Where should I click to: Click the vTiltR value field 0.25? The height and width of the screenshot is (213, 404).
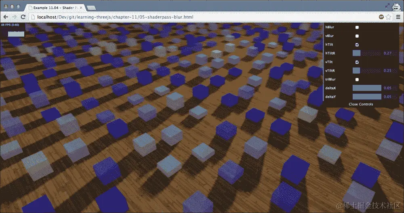coord(390,70)
